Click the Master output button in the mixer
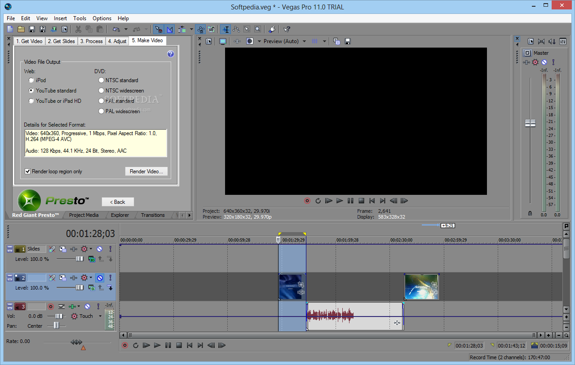575x365 pixels. tap(527, 53)
